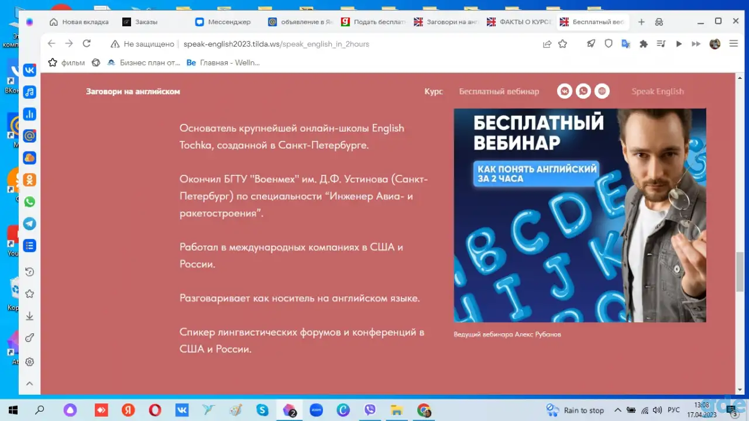Click the 'Speak English' header link
749x421 pixels.
coord(658,91)
